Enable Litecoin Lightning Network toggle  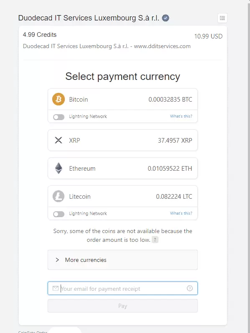point(59,214)
